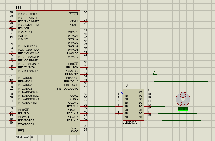Select the COM pin on U2

(139, 92)
